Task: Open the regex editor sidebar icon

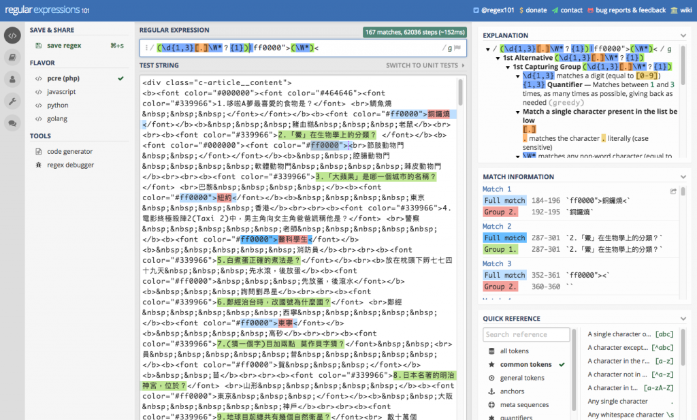Action: click(x=12, y=35)
